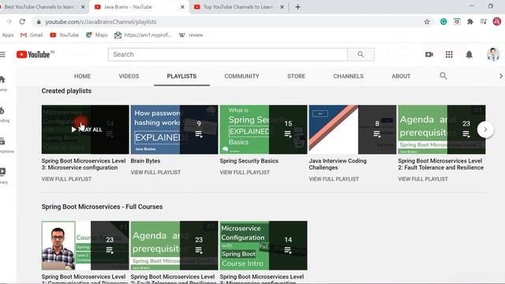The image size is (505, 284).
Task: Play all of Microservice configuration playlist
Action: [x=85, y=129]
